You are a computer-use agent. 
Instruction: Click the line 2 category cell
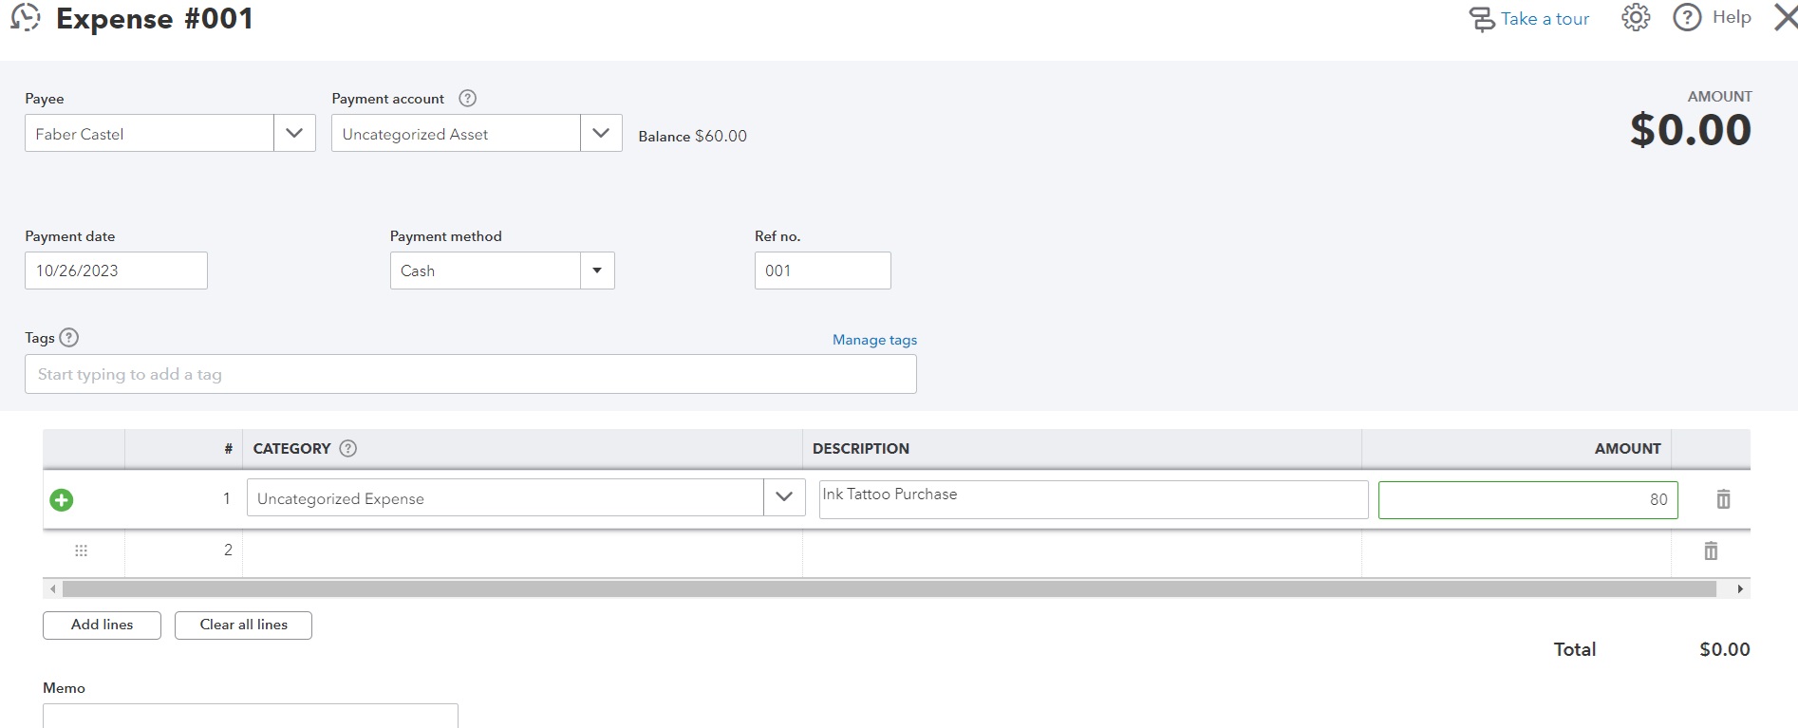(522, 551)
